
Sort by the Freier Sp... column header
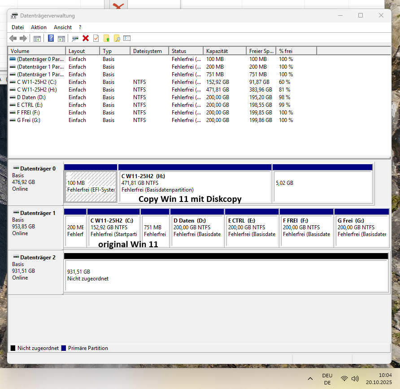[x=261, y=51]
